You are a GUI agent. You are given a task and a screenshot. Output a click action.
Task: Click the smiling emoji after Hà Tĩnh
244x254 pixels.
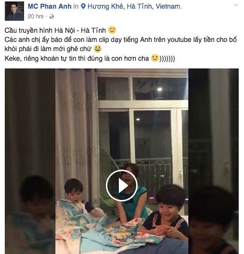112,30
